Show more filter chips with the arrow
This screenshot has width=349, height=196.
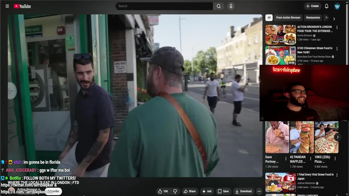click(334, 19)
